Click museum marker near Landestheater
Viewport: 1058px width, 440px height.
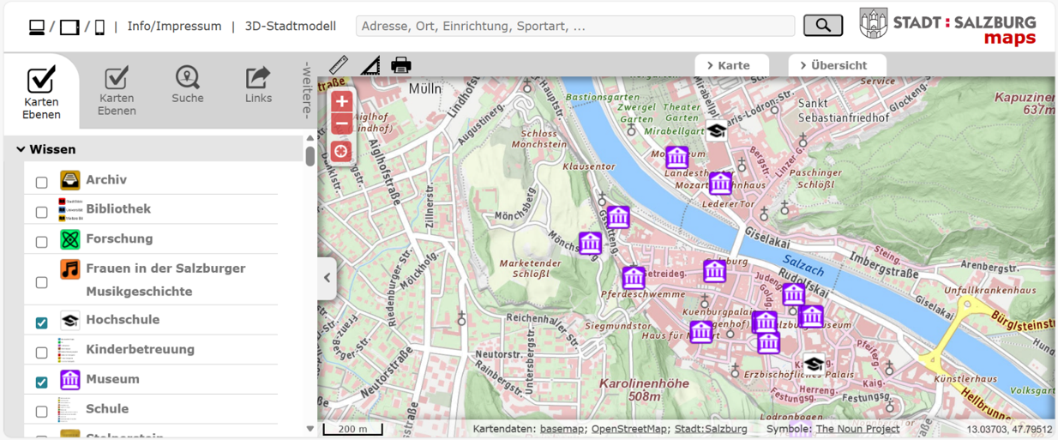click(x=677, y=157)
